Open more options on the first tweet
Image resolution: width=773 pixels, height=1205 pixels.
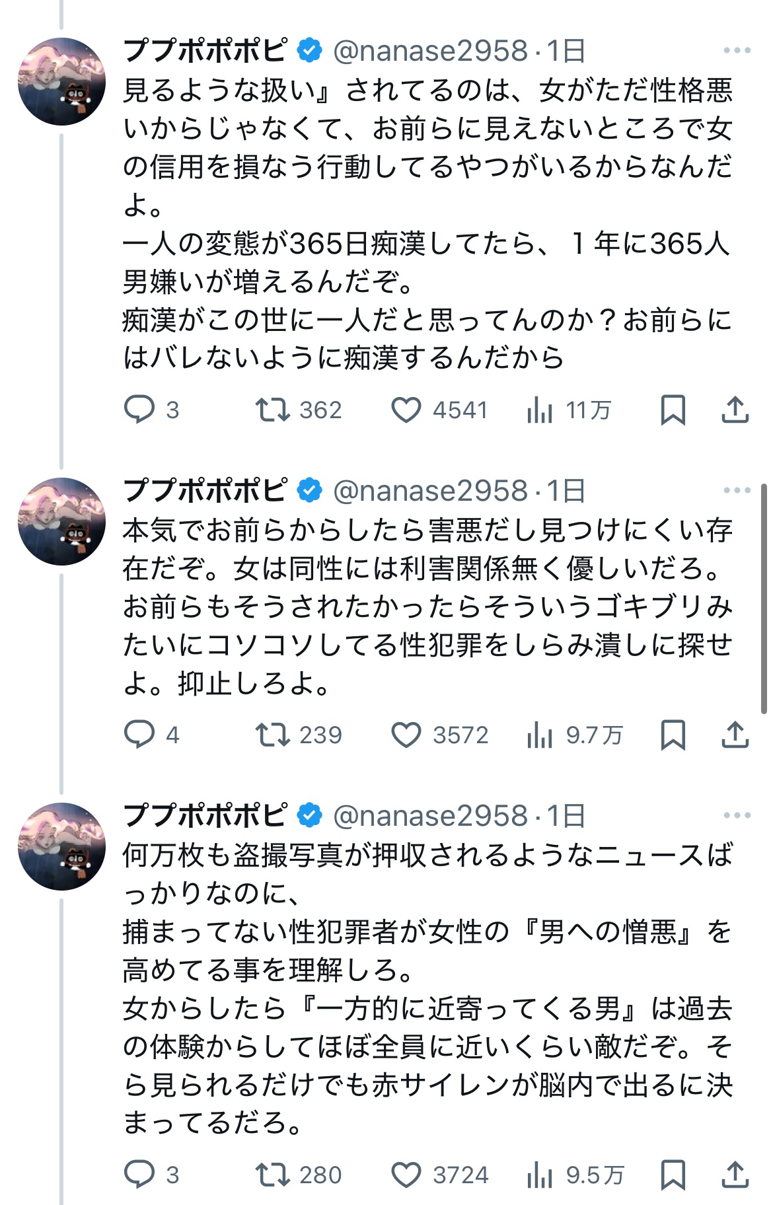click(737, 50)
